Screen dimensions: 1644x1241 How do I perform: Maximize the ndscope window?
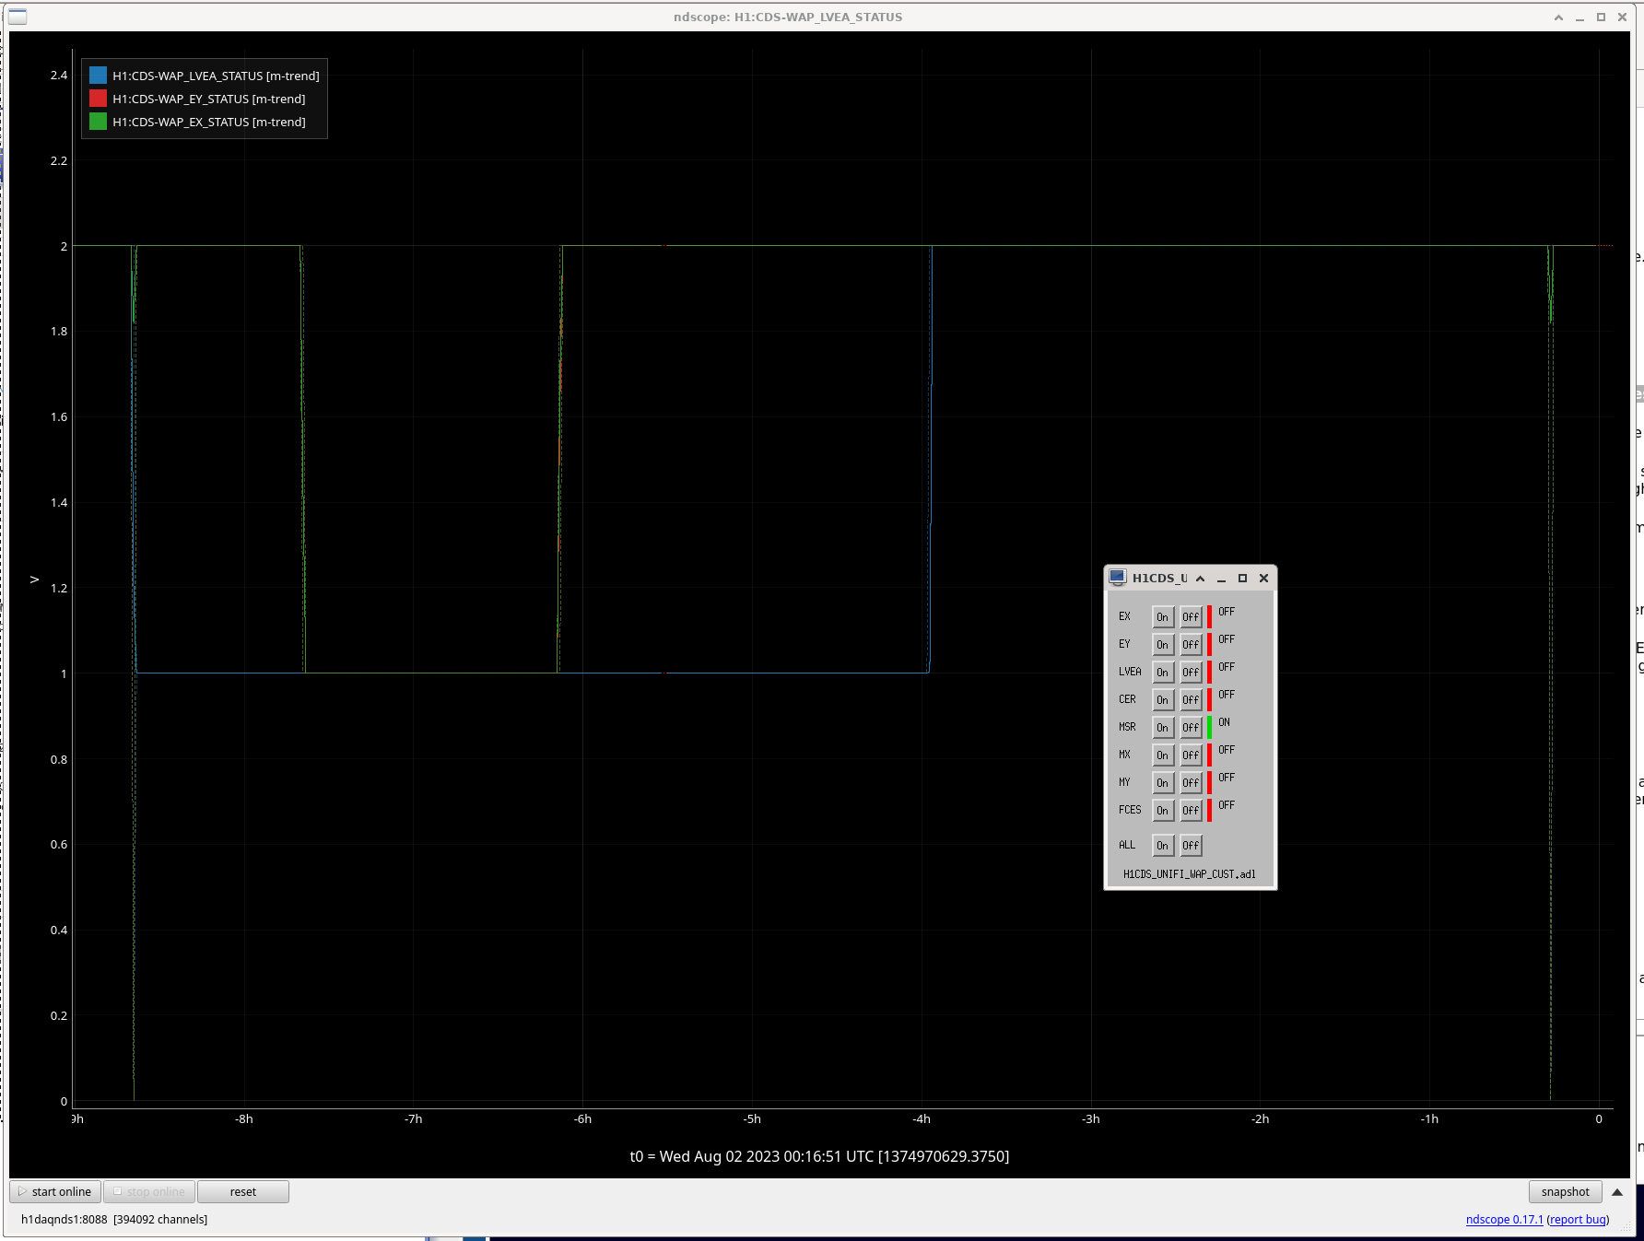[1601, 18]
